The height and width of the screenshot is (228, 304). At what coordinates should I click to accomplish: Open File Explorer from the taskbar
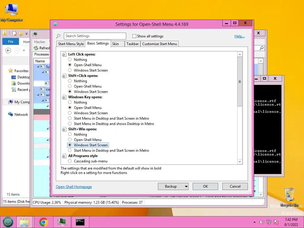24,222
